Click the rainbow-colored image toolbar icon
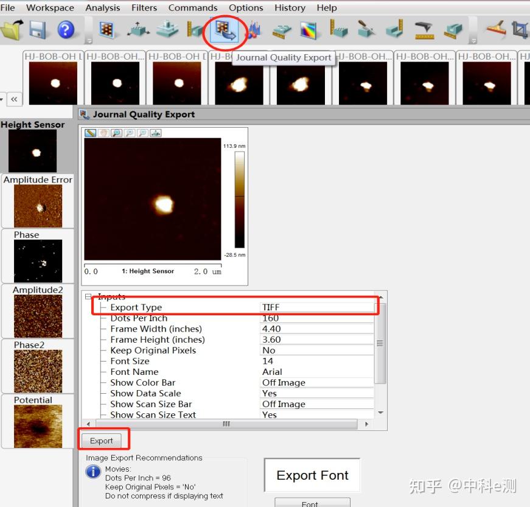Viewport: 530px width, 507px height. tap(309, 30)
